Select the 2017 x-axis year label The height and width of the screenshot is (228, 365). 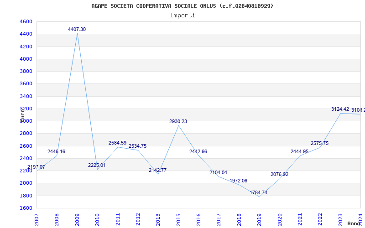pos(219,219)
